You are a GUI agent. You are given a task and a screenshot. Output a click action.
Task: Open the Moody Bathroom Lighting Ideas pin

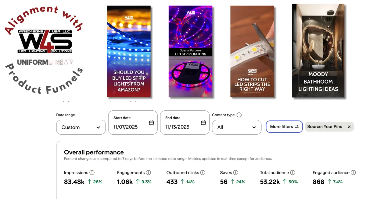pyautogui.click(x=318, y=50)
